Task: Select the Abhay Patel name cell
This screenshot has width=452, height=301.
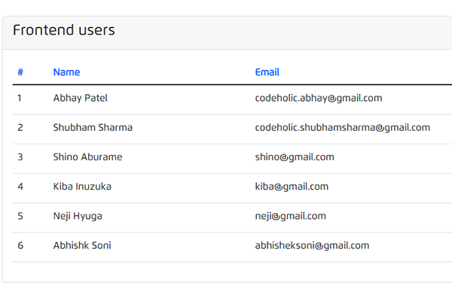Action: click(80, 99)
